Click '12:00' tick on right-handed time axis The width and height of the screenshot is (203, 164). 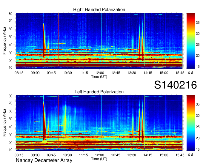99,73
